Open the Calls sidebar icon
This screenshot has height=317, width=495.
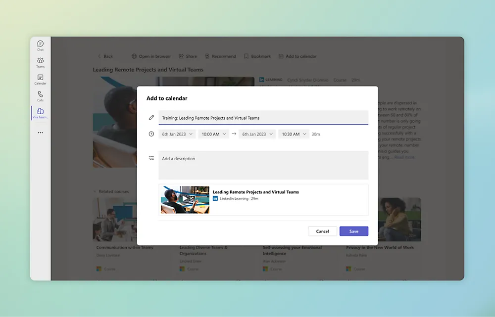click(x=40, y=96)
